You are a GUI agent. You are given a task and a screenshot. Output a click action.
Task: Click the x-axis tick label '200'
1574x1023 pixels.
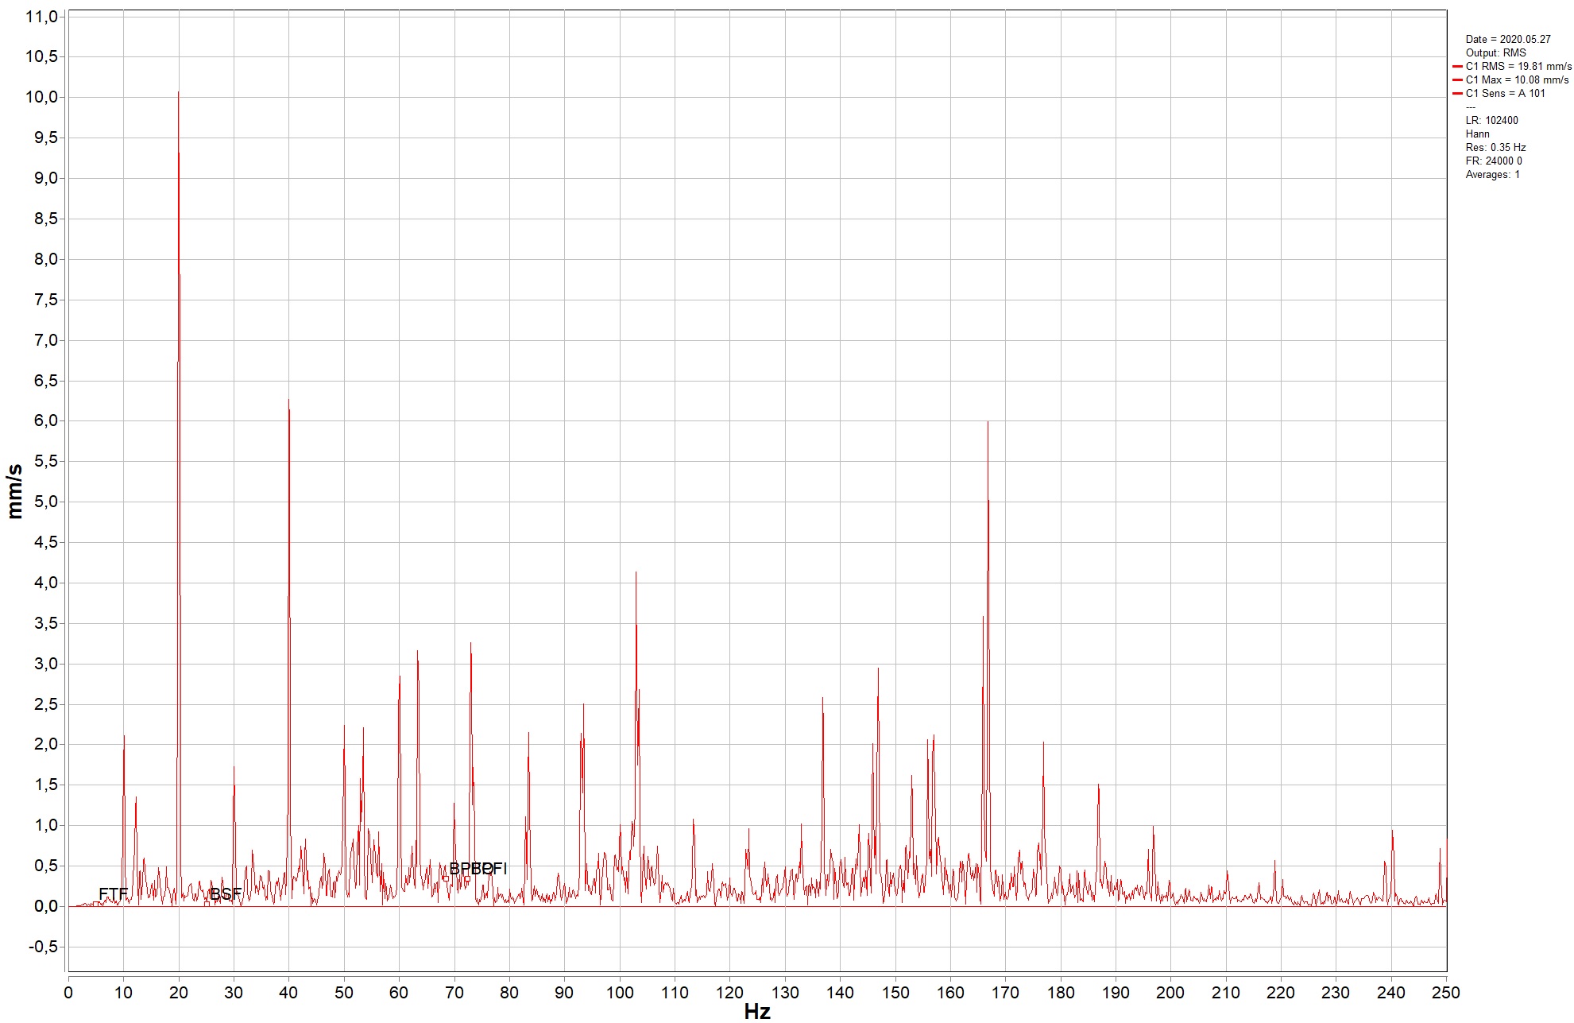[x=1170, y=992]
